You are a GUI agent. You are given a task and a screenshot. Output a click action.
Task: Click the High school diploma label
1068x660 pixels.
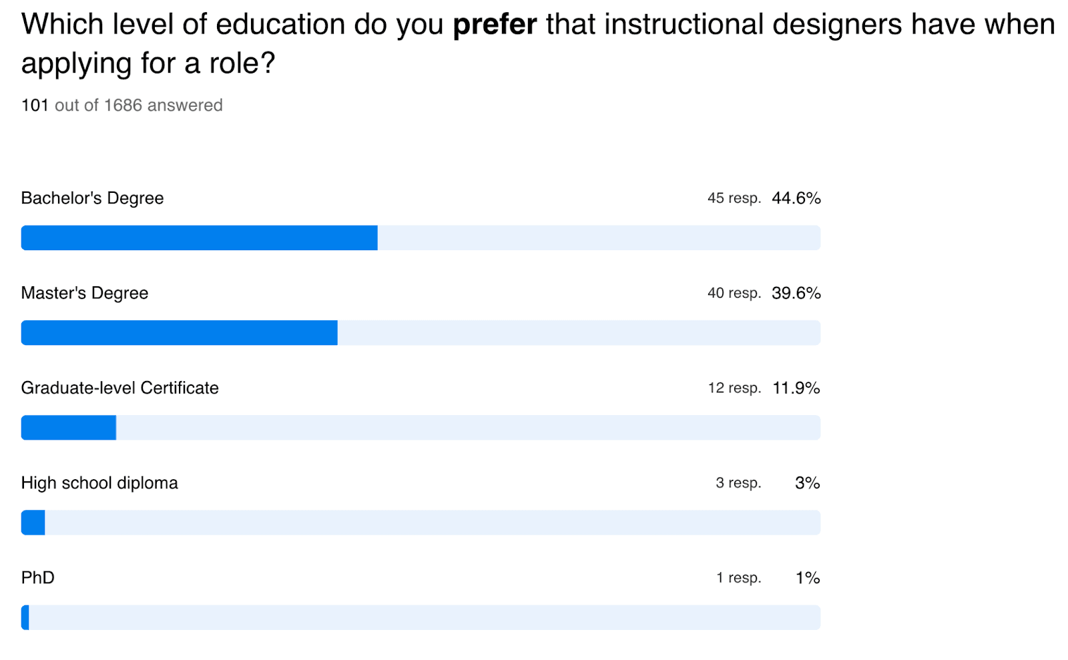click(99, 482)
